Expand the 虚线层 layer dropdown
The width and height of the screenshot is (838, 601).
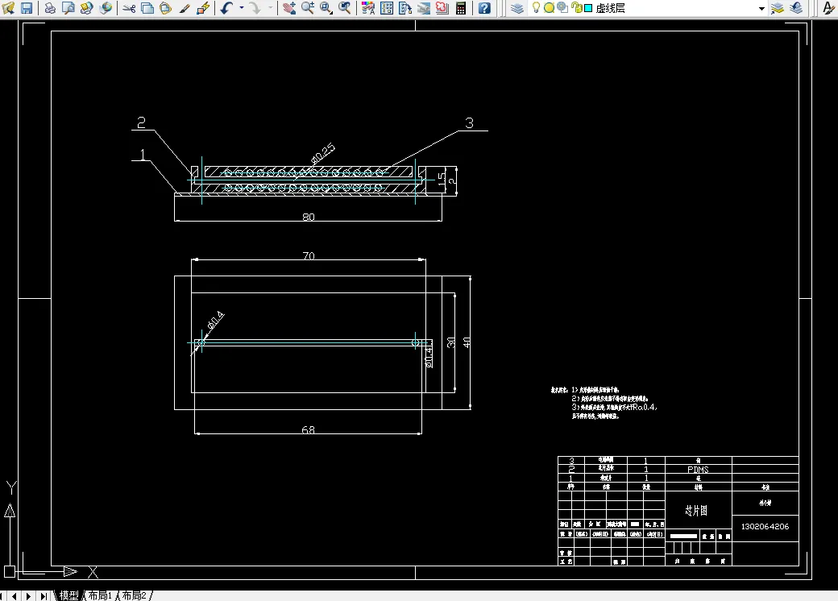(761, 8)
